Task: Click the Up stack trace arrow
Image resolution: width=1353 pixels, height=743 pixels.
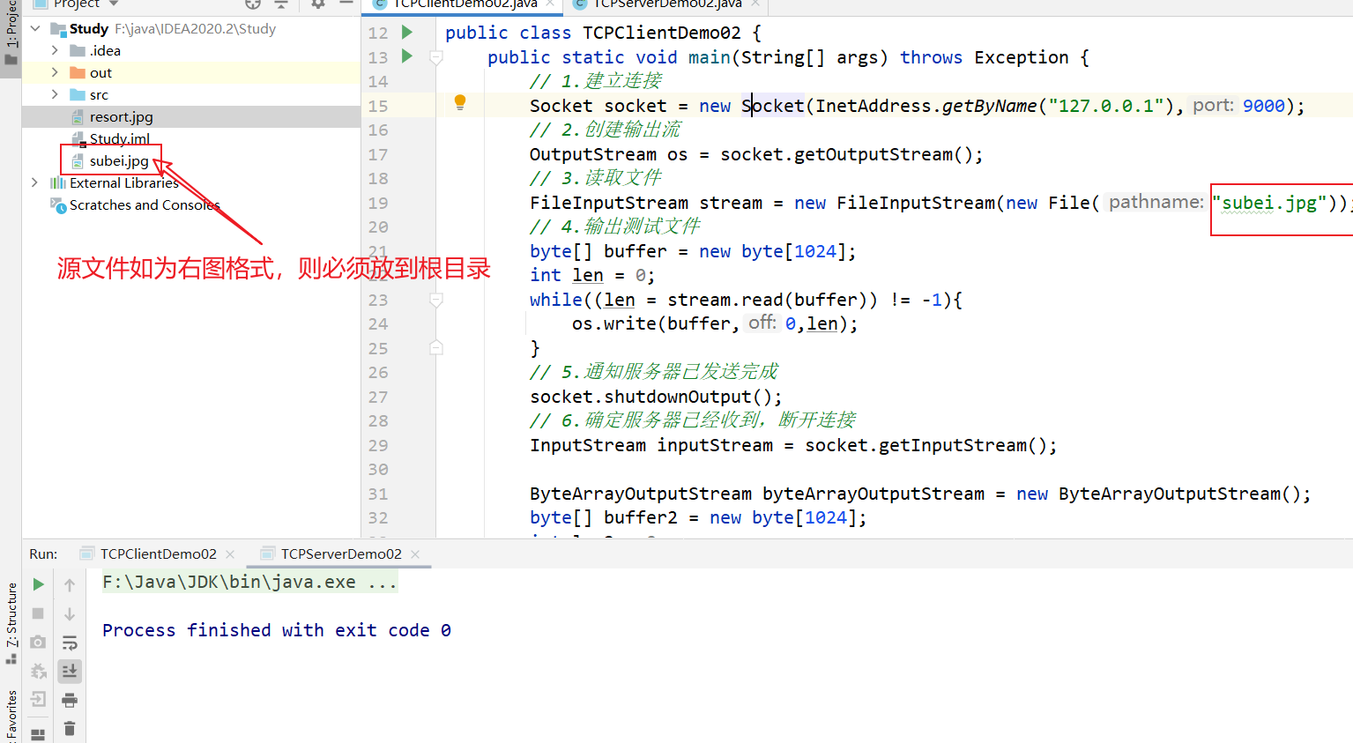Action: 70,585
